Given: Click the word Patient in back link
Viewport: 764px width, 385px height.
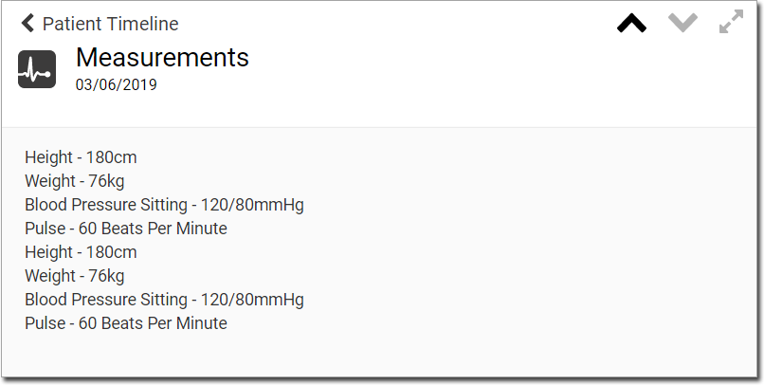Looking at the screenshot, I should pos(72,24).
